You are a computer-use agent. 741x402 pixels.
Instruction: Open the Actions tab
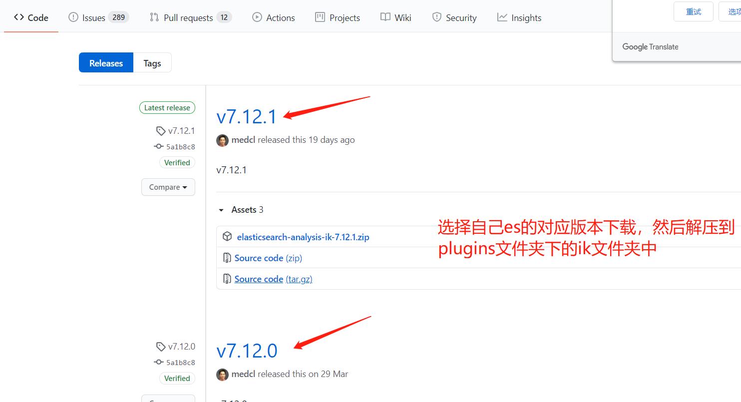273,17
